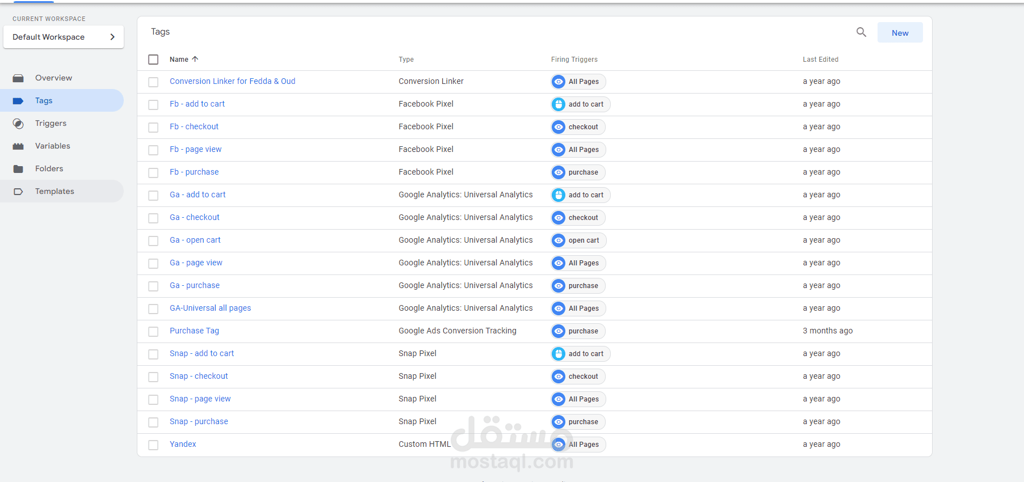Click the Overview sidebar icon

tap(18, 78)
